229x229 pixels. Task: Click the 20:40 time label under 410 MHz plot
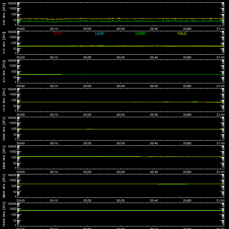pos(154,58)
